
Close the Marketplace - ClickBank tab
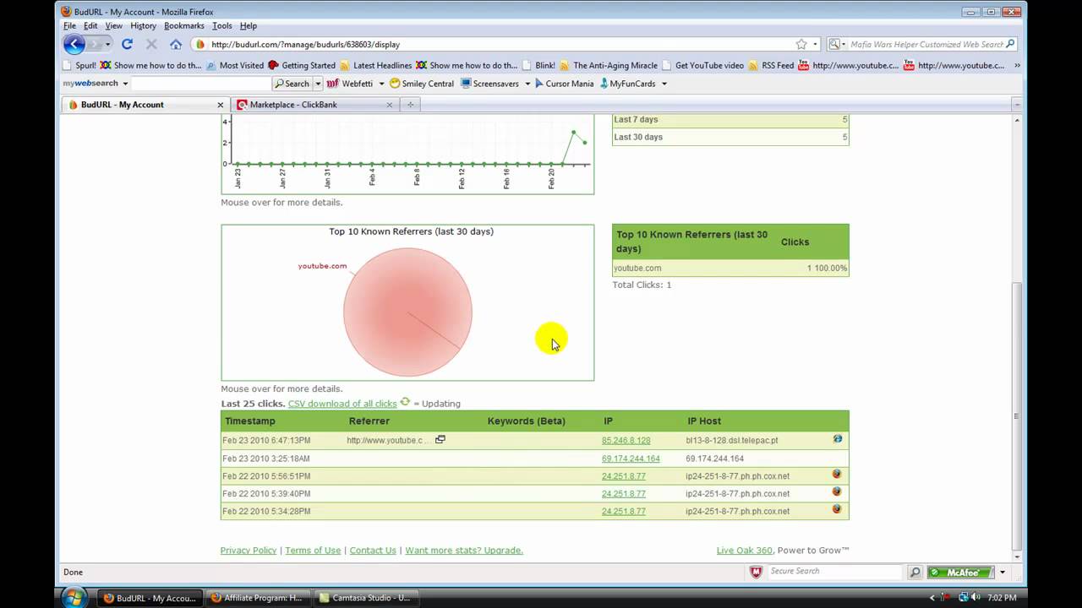click(x=390, y=105)
